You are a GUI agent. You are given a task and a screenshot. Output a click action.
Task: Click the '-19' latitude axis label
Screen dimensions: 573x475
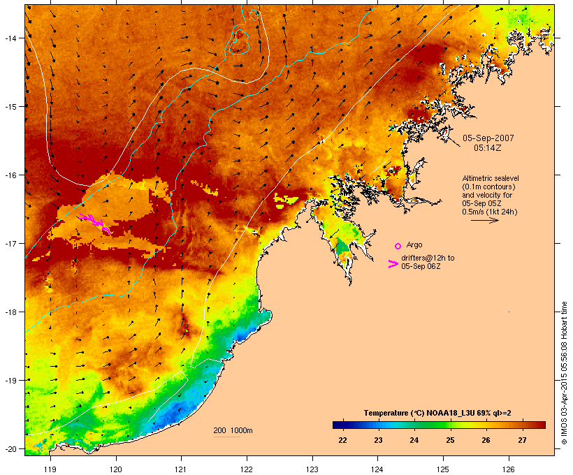(10, 381)
